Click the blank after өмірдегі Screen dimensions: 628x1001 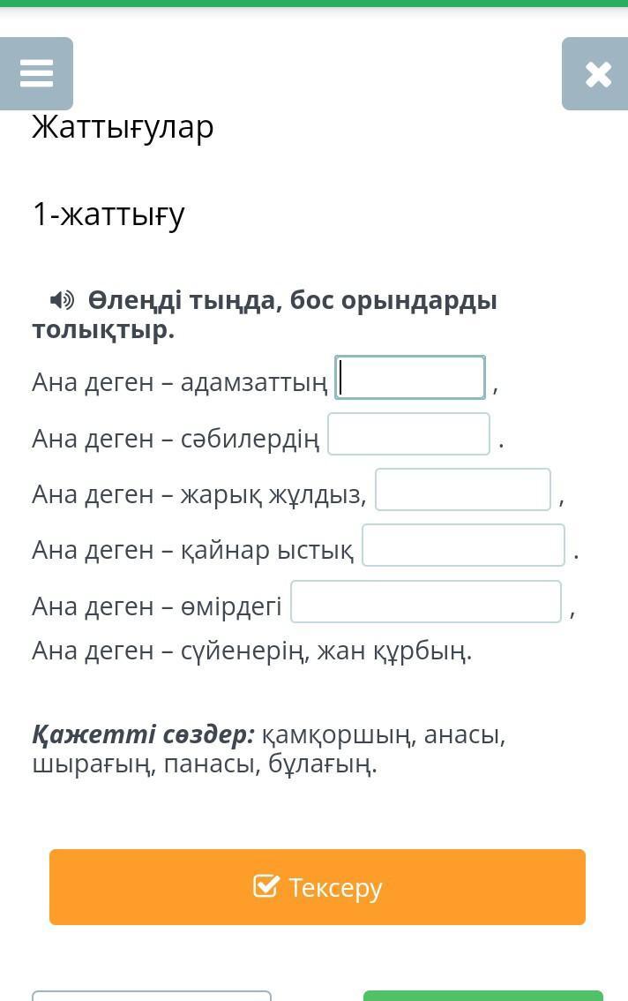pos(426,602)
